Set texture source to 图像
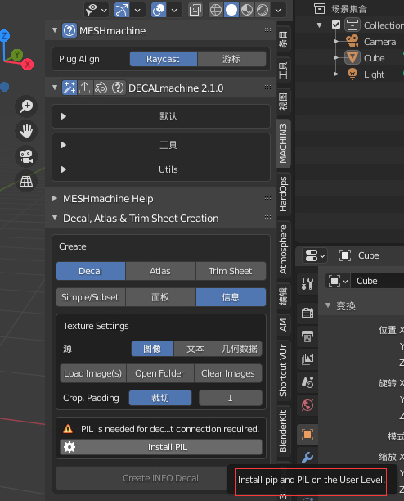The height and width of the screenshot is (501, 404). [x=152, y=349]
